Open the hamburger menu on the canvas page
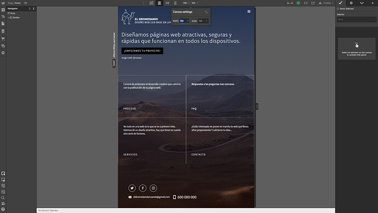 249,12
